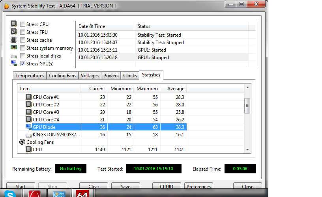Click the green memory module icon
This screenshot has height=197, width=322.
click(14, 47)
